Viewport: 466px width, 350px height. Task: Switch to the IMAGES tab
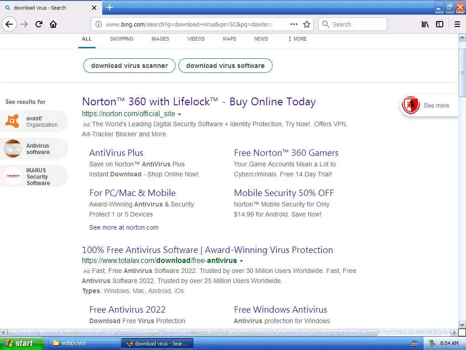point(160,39)
